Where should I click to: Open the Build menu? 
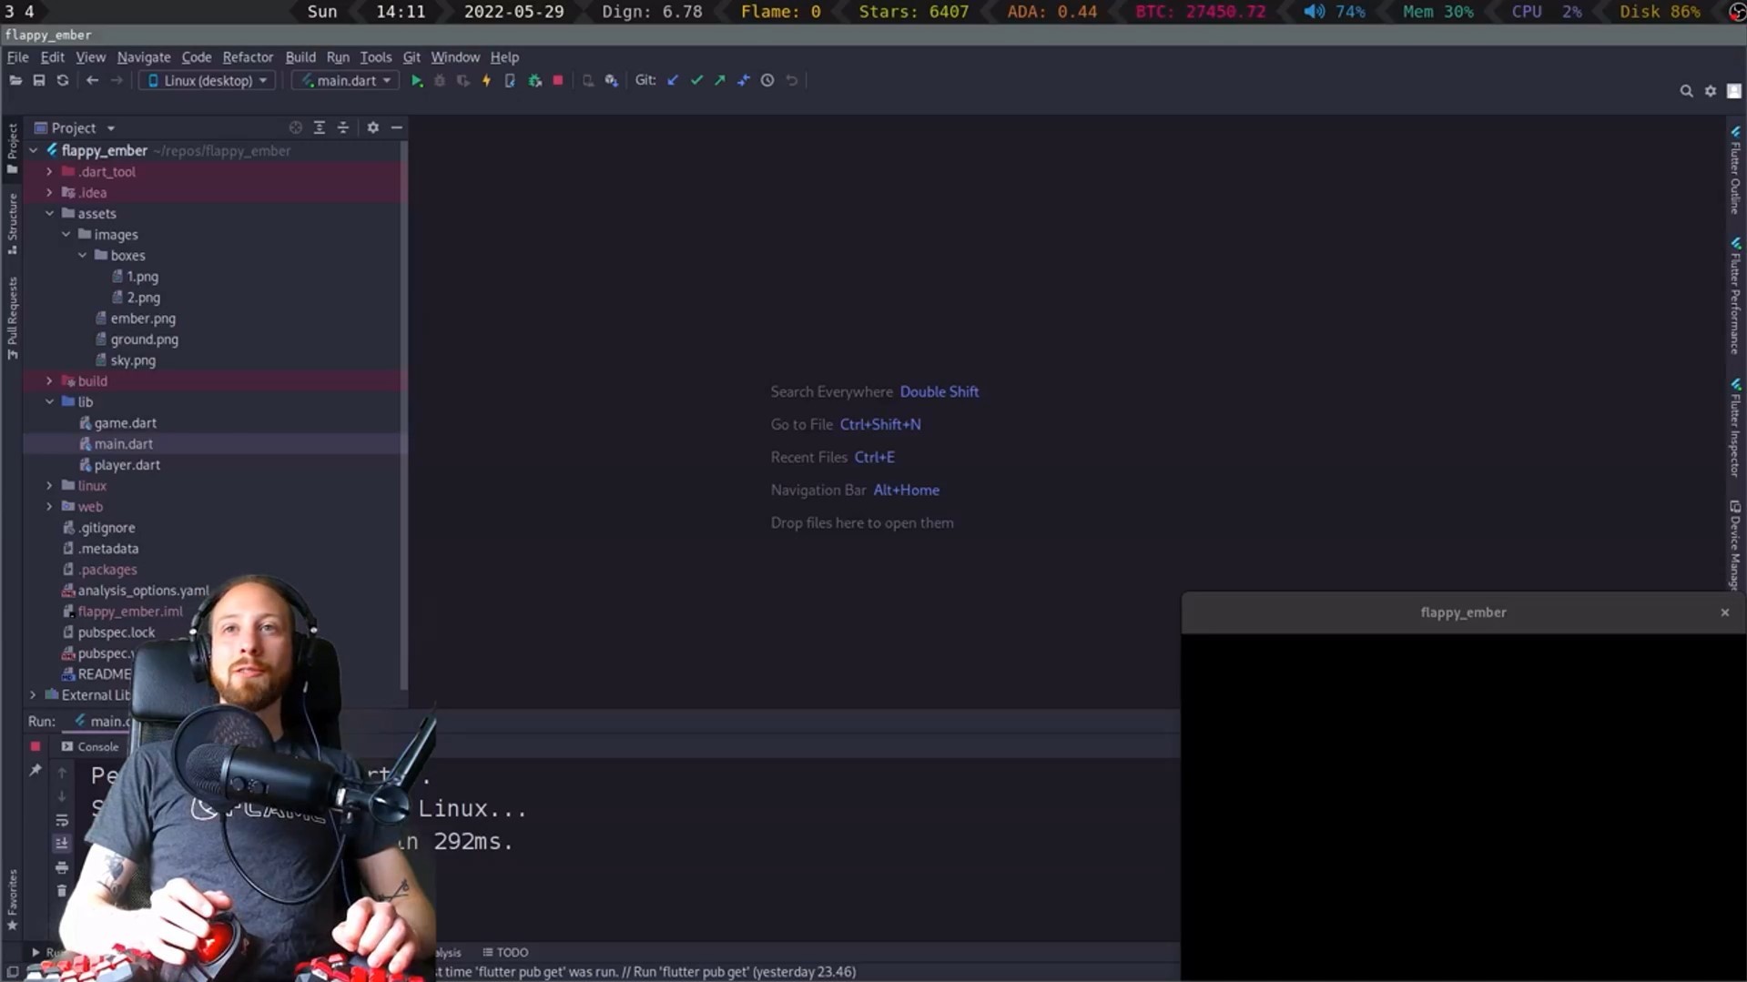click(x=300, y=57)
